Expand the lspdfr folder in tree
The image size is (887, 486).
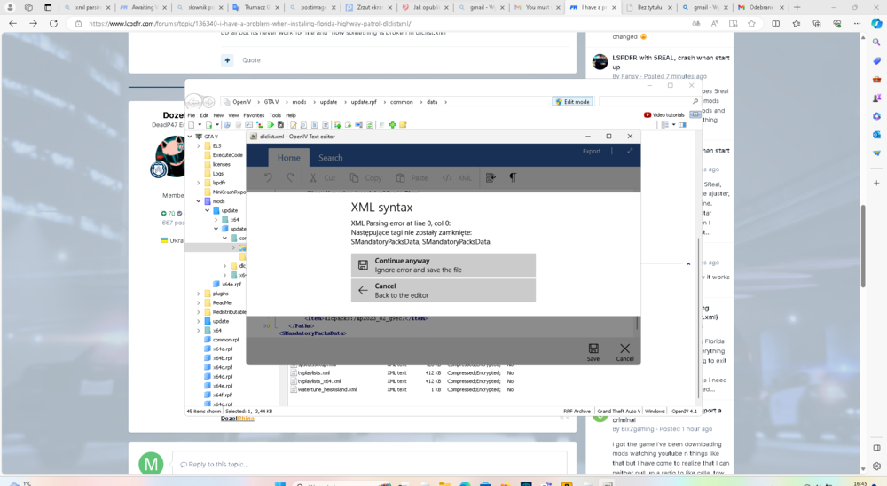pos(199,183)
